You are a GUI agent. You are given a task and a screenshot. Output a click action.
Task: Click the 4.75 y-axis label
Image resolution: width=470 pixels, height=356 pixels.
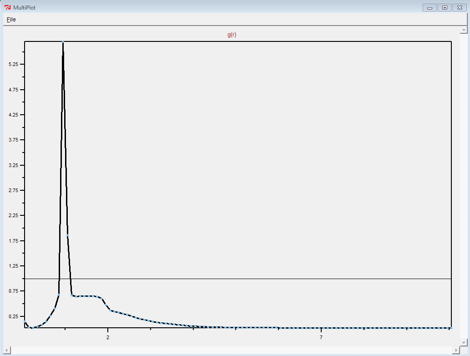[13, 90]
